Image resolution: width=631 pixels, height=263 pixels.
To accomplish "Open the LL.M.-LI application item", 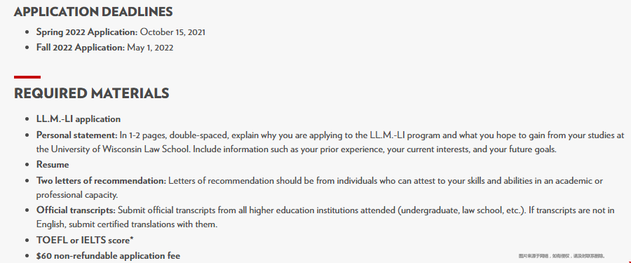I will [x=79, y=119].
